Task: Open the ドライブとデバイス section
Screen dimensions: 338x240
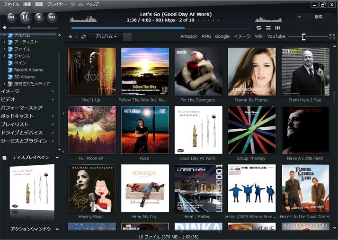Action: point(22,133)
